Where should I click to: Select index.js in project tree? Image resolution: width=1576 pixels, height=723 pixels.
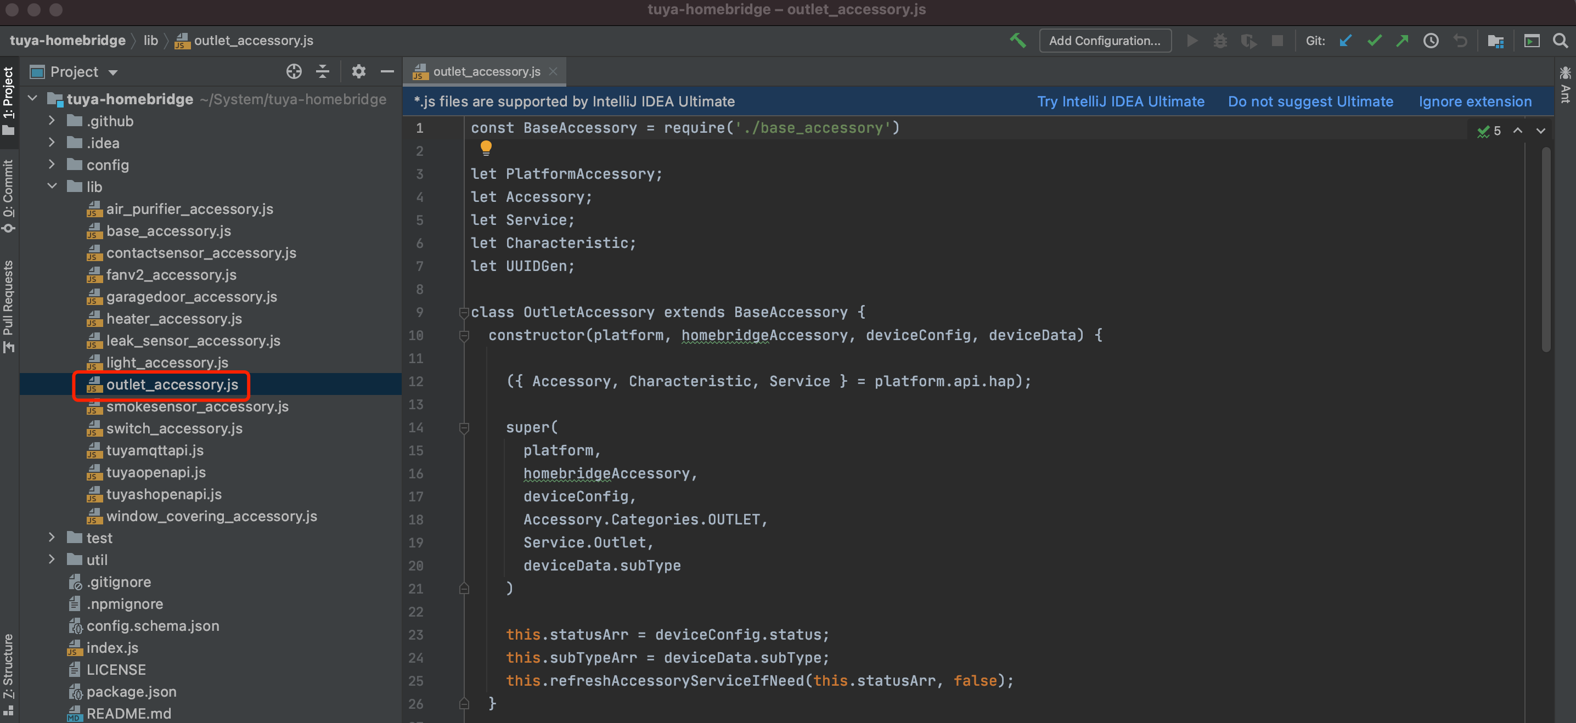coord(112,648)
